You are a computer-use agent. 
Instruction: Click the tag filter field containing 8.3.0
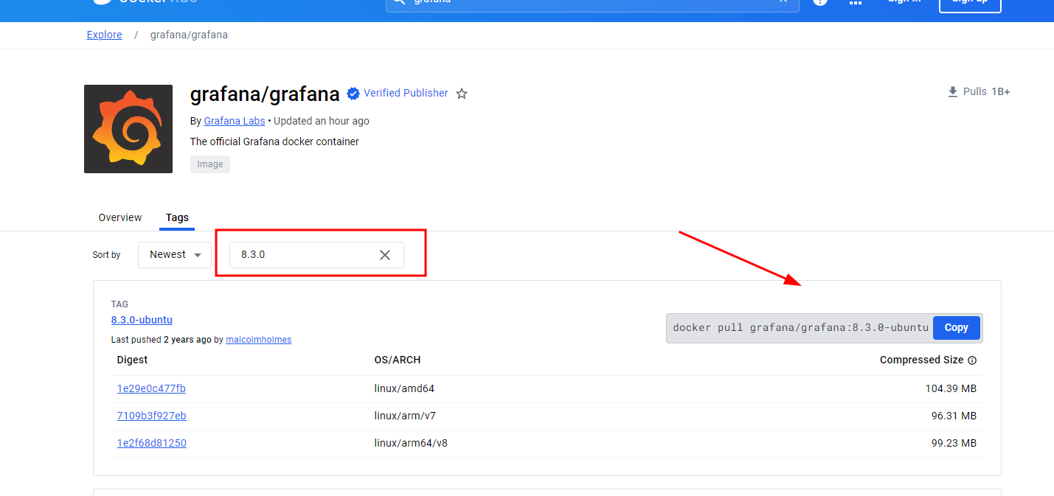(317, 255)
